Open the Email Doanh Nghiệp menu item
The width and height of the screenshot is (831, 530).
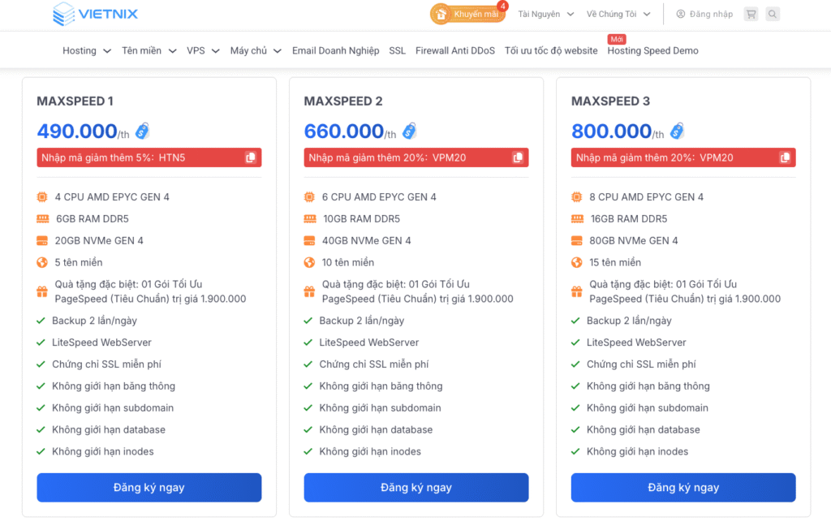[335, 50]
